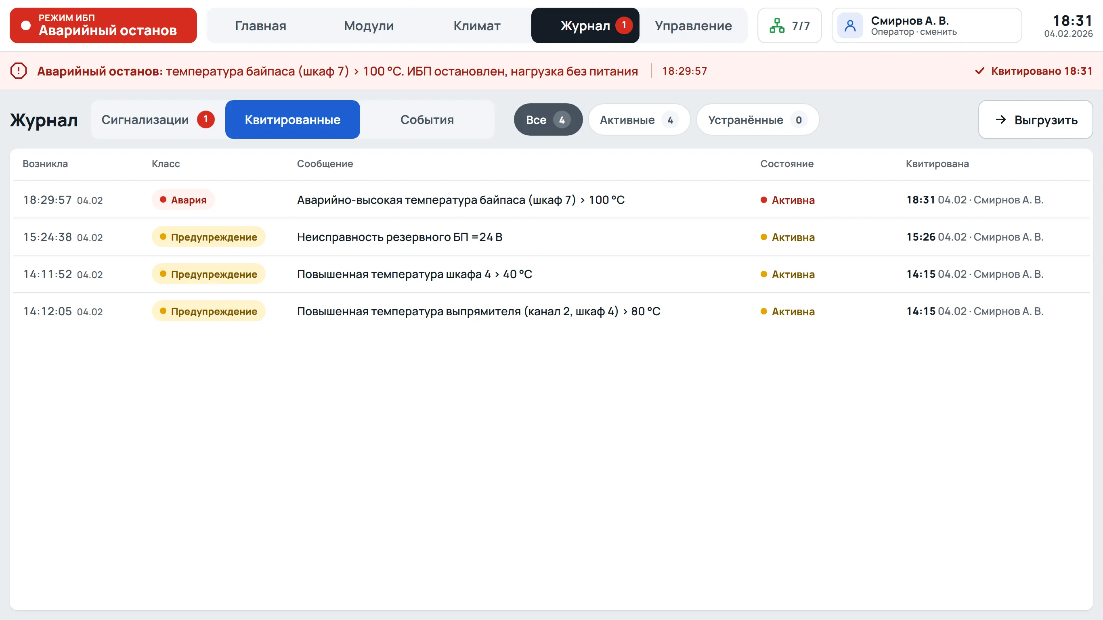
Task: Click the Квитирована column header
Action: tap(937, 163)
